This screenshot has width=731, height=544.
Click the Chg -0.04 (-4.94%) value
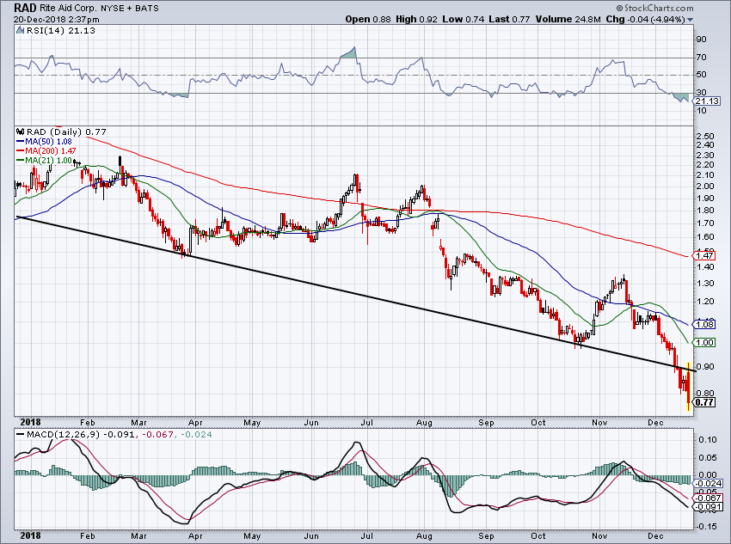pyautogui.click(x=645, y=20)
